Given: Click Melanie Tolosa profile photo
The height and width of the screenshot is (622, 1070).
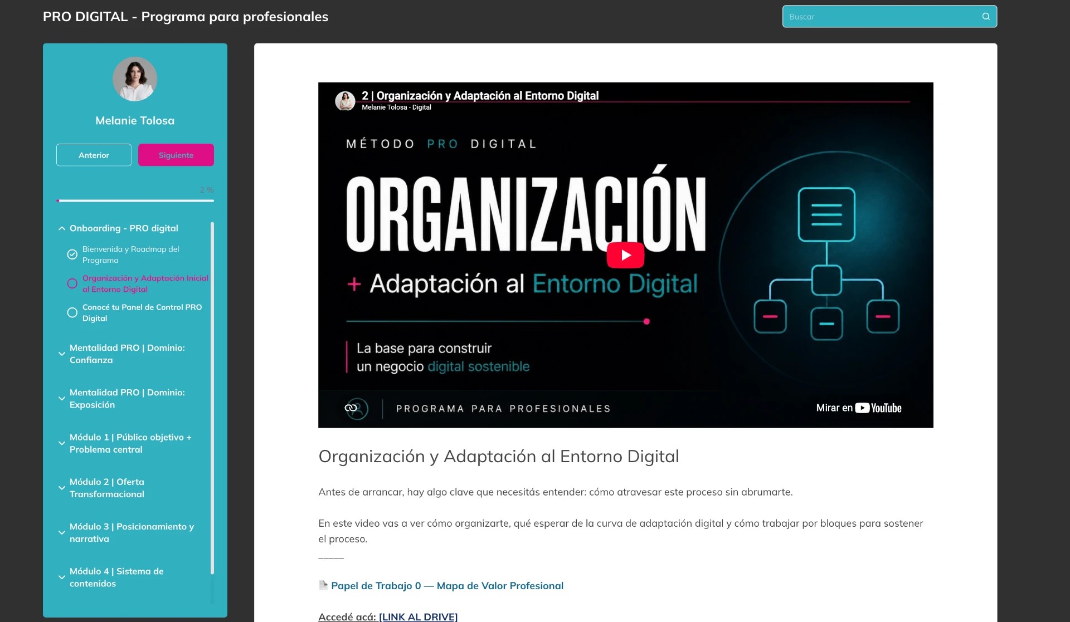Looking at the screenshot, I should 135,79.
